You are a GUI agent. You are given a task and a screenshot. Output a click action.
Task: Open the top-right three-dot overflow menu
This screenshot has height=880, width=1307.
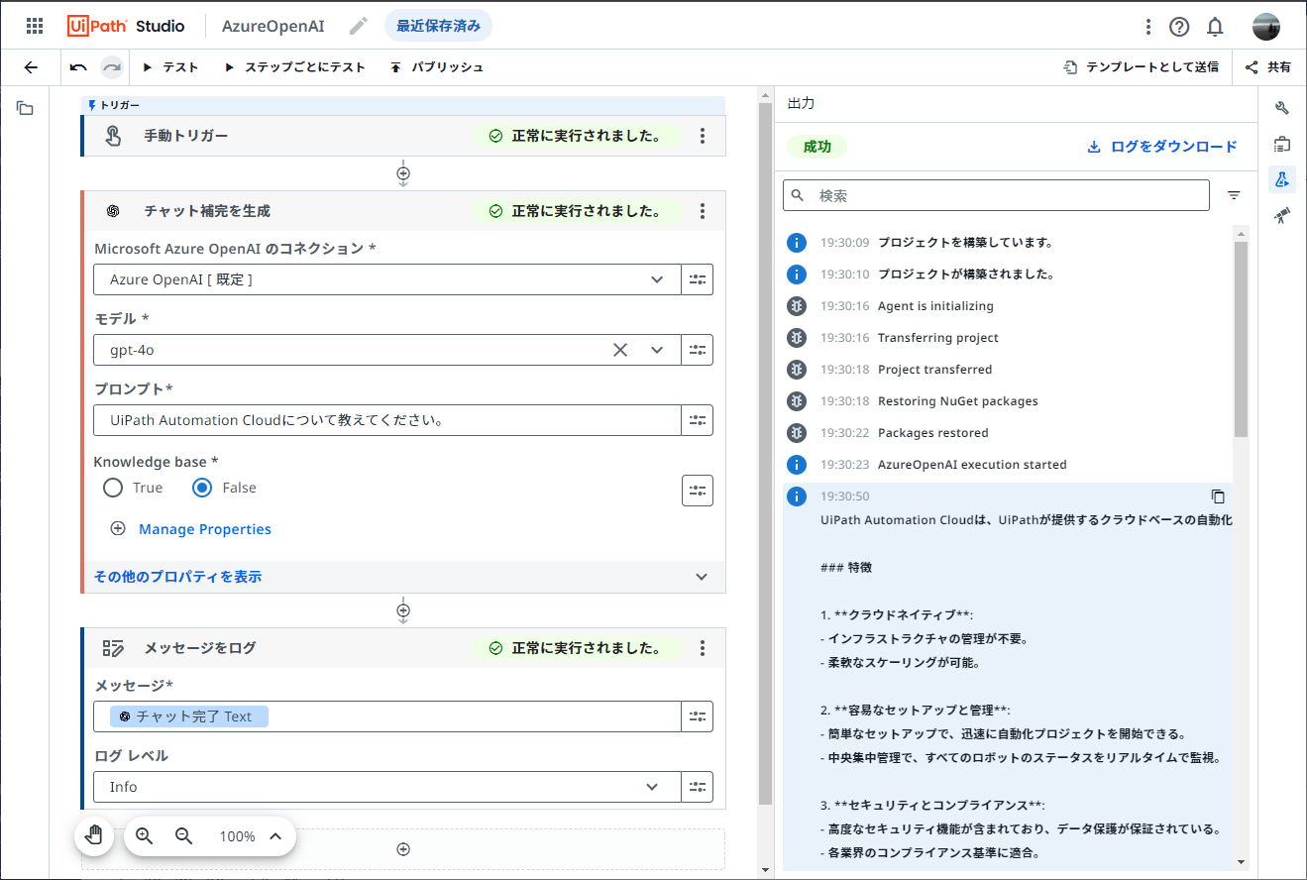[x=1147, y=26]
